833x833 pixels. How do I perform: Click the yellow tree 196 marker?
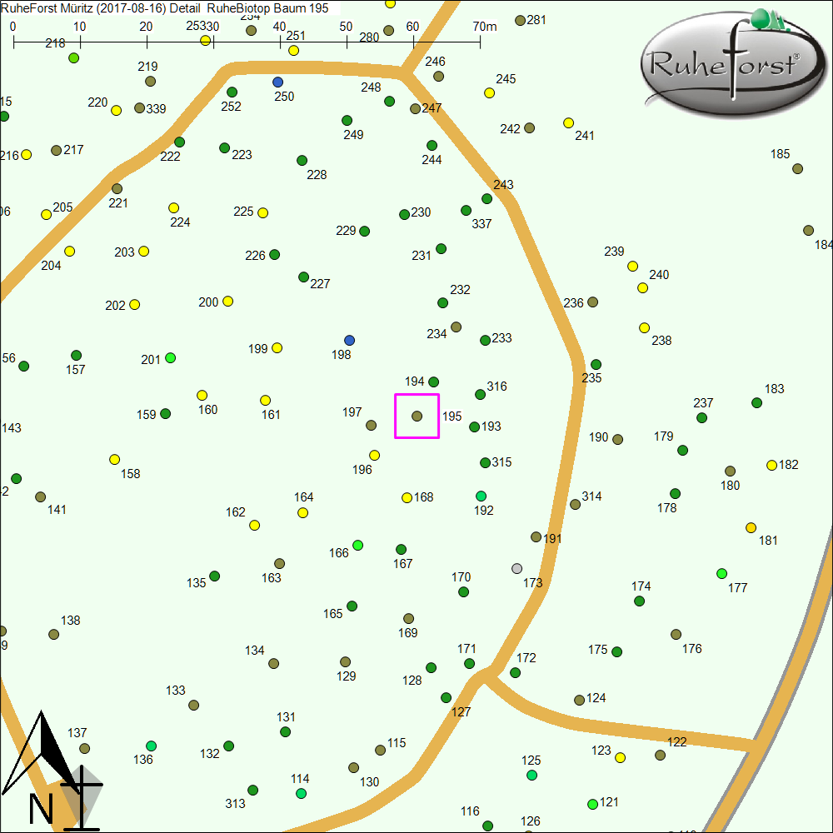point(375,456)
